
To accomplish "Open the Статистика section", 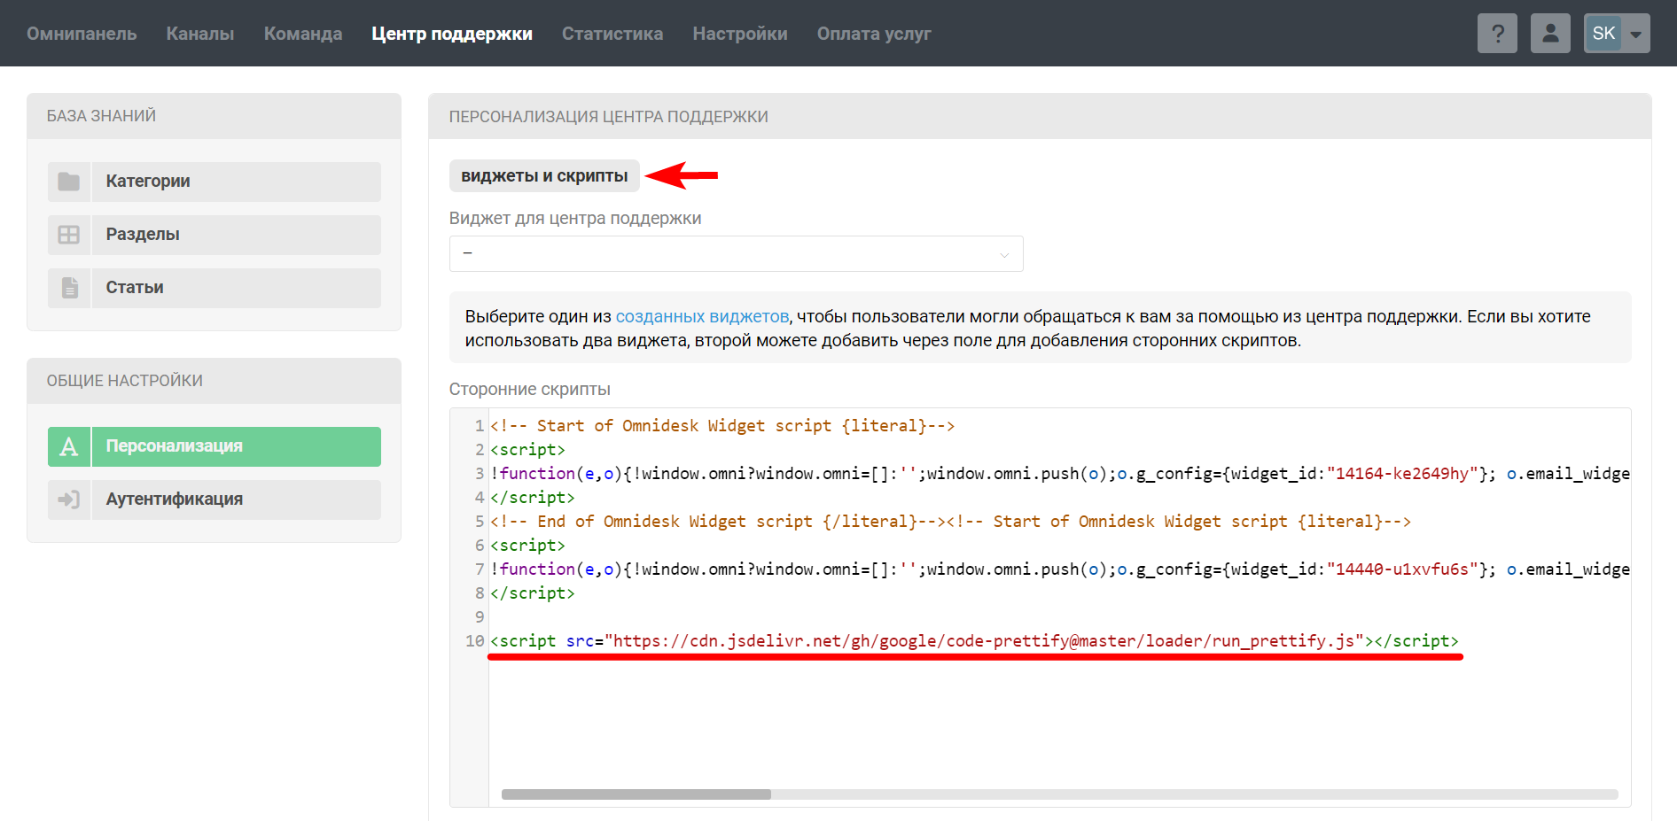I will 612,34.
